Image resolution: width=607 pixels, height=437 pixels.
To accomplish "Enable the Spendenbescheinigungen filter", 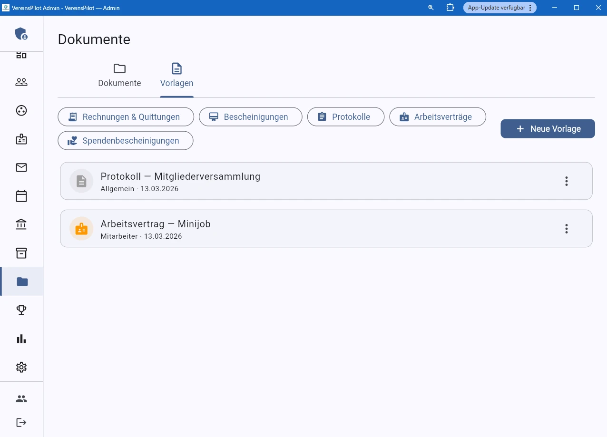I will click(125, 140).
